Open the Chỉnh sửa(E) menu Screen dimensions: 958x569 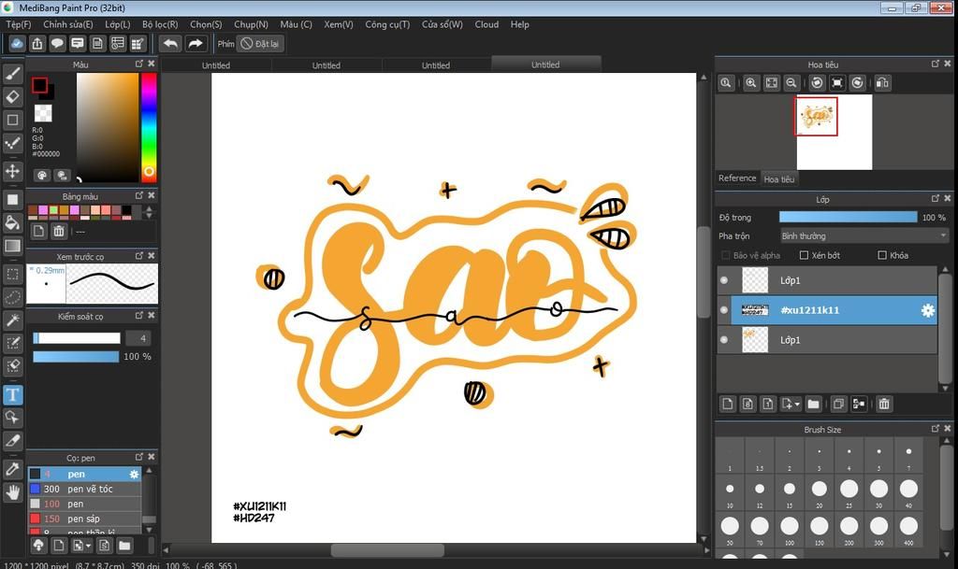coord(67,24)
